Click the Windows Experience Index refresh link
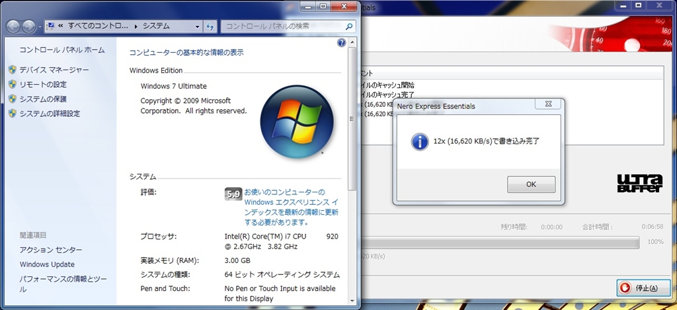 click(292, 208)
